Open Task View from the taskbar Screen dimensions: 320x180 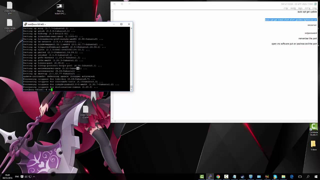pos(300,177)
